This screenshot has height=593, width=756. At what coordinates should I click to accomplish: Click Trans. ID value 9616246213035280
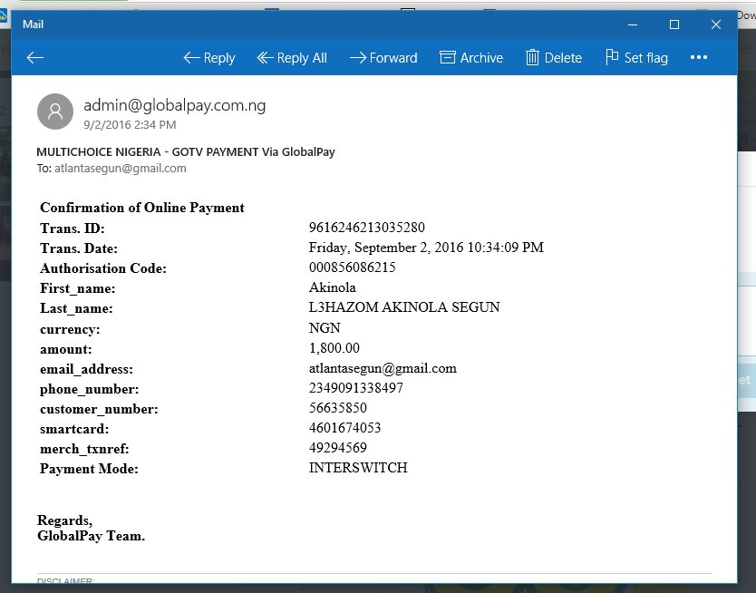(x=367, y=228)
